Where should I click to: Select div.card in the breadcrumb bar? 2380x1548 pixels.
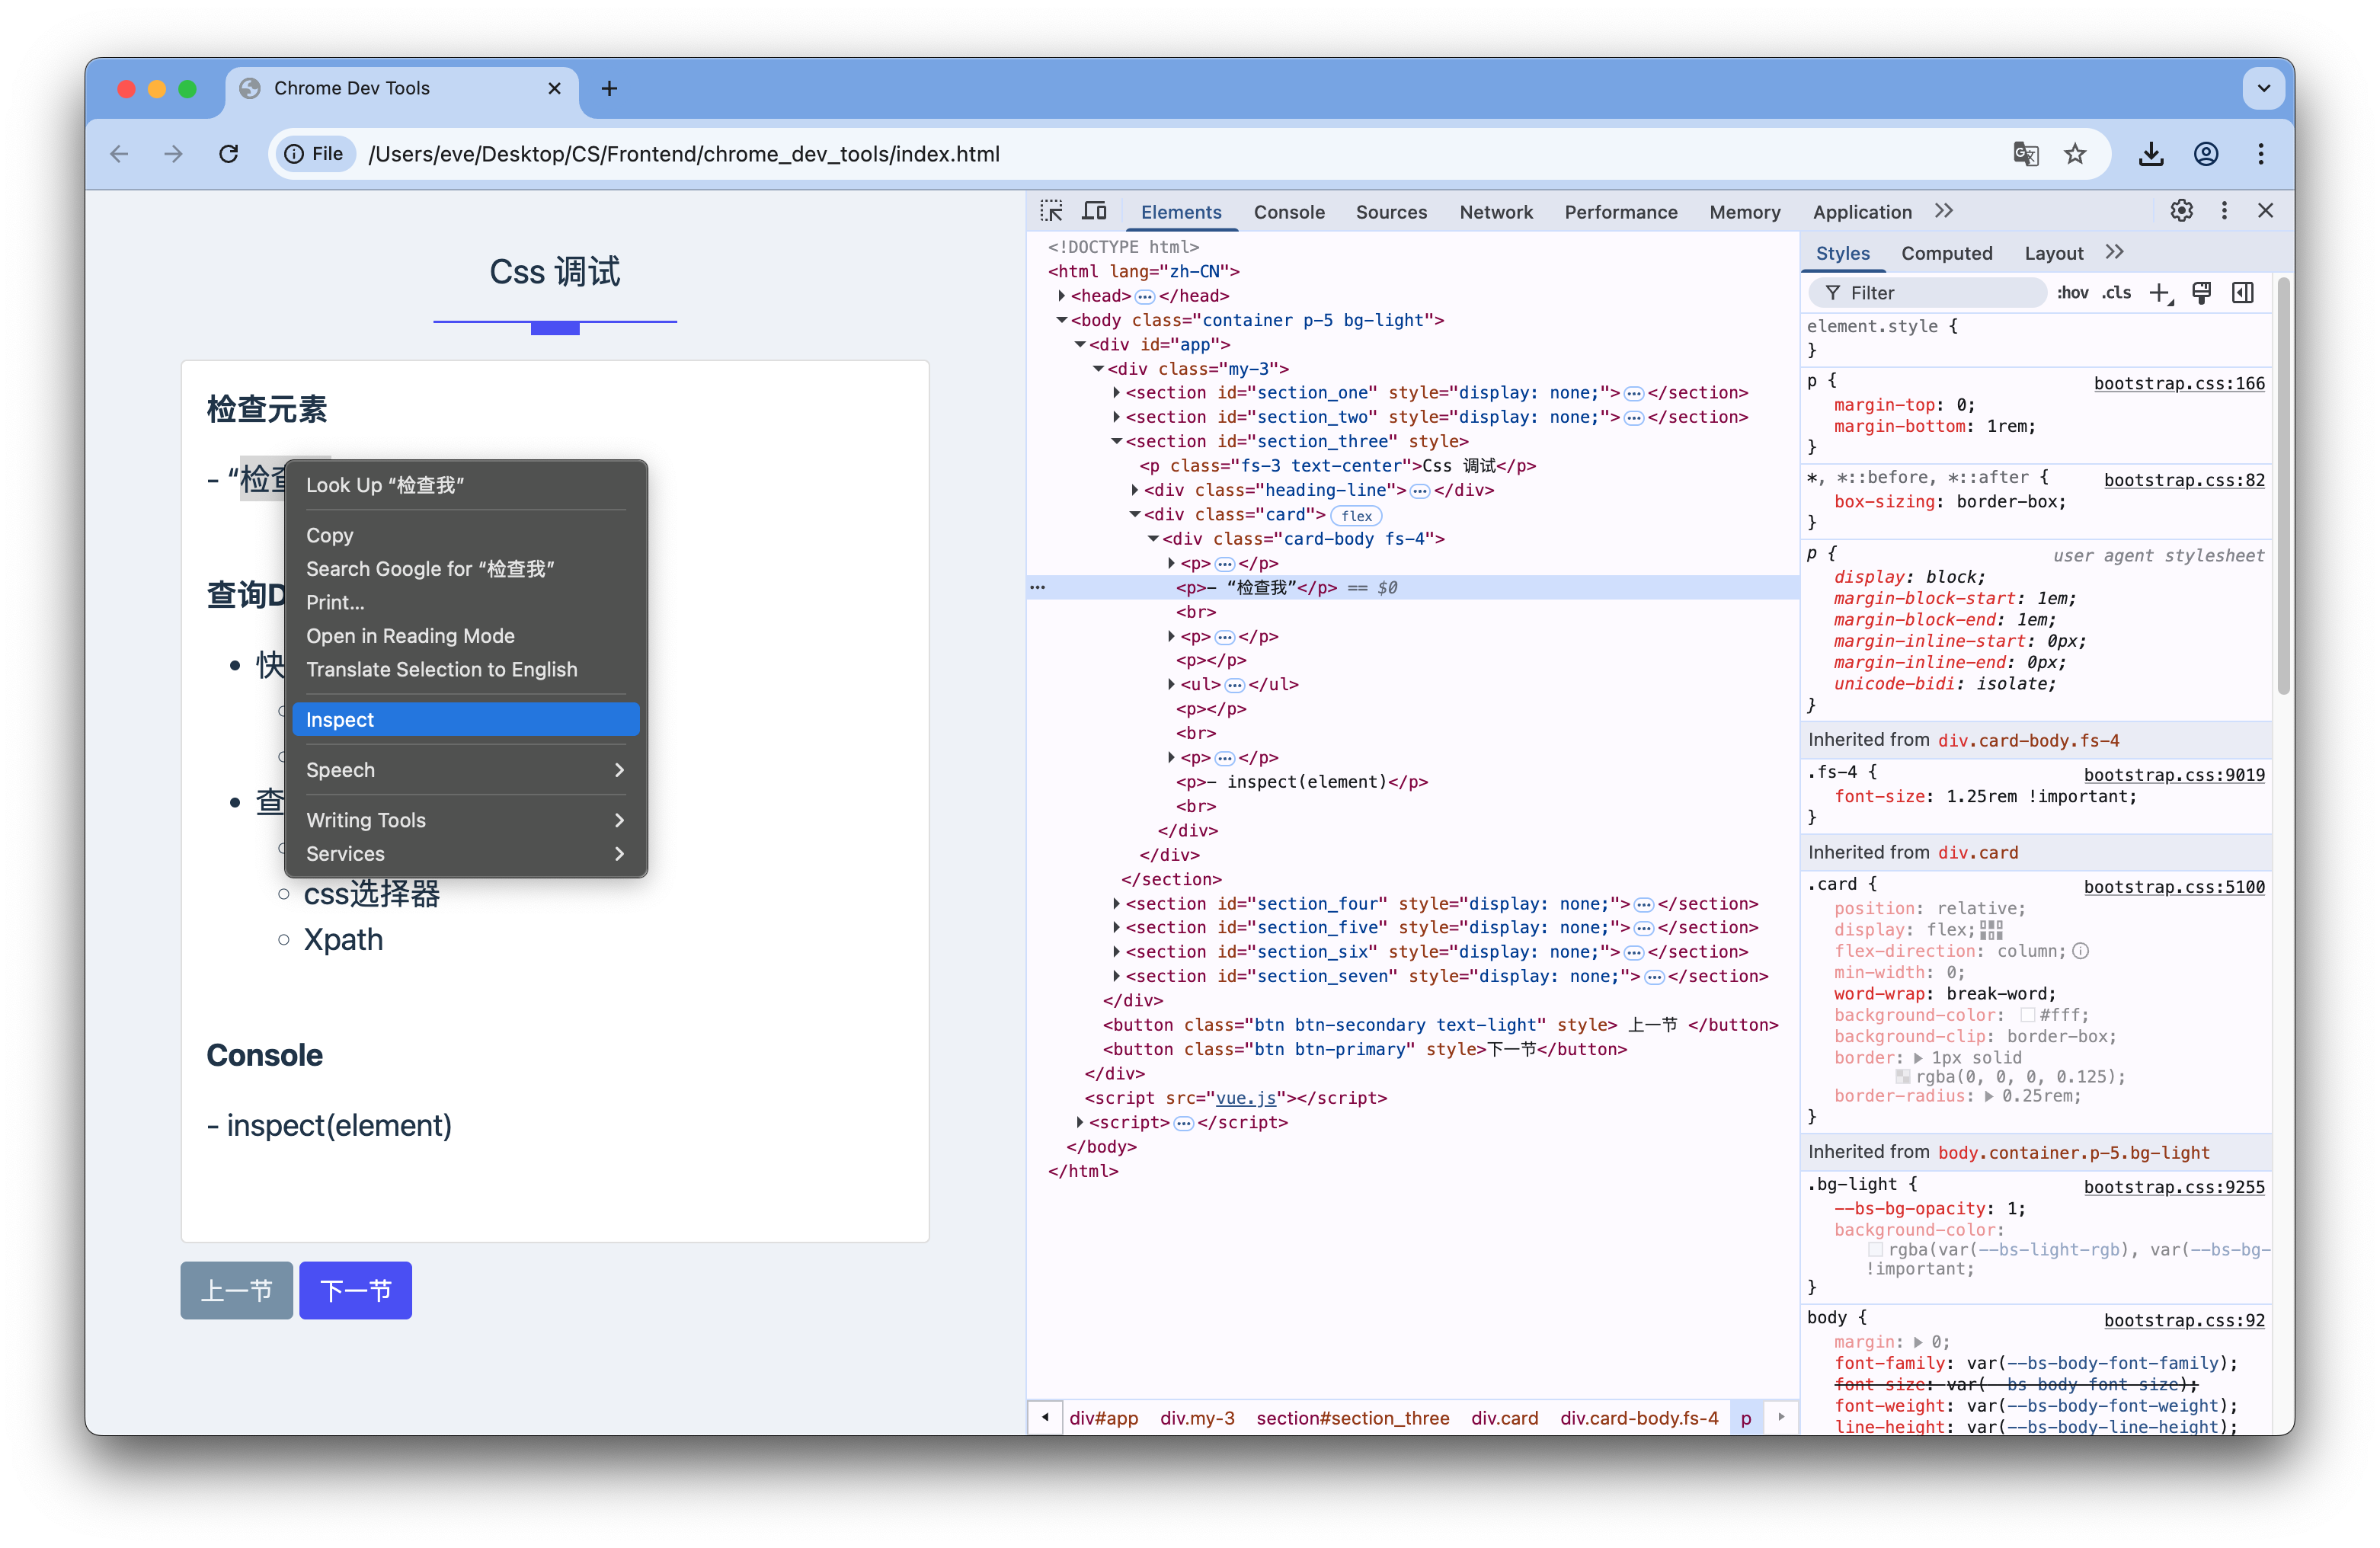1505,1418
